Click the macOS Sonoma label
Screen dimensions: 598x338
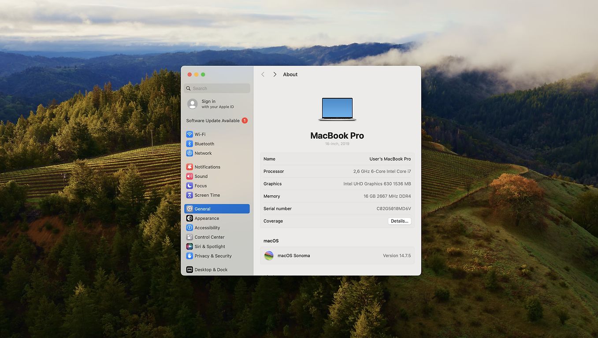coord(293,256)
